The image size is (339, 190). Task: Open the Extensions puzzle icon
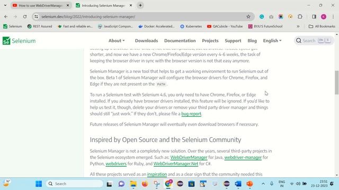pos(300,16)
